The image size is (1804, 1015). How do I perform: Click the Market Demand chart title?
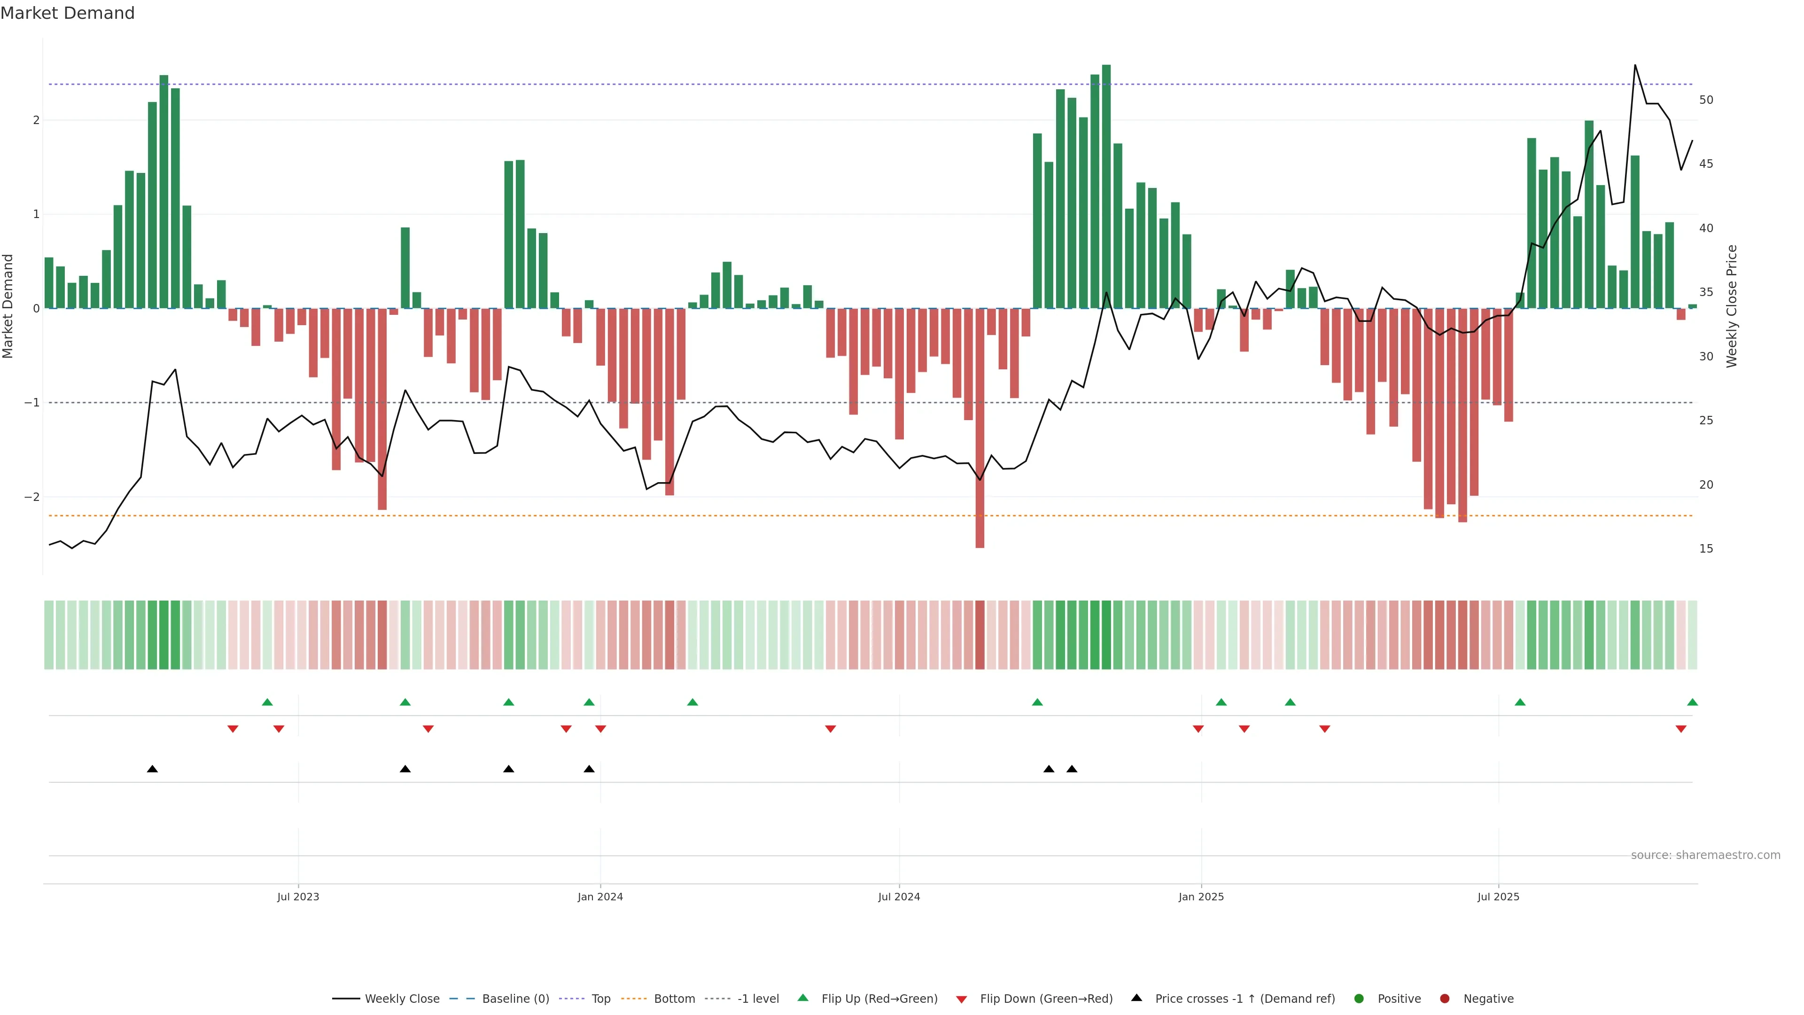(67, 13)
